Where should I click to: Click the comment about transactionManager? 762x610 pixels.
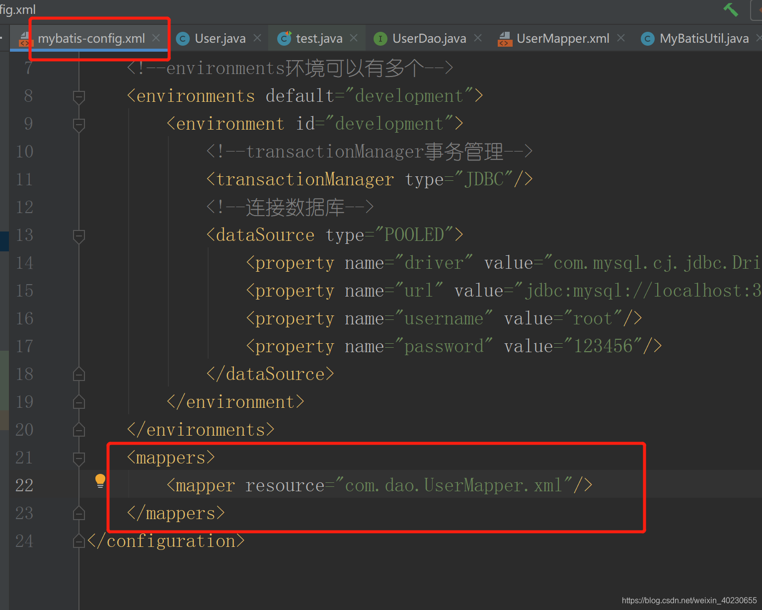[370, 152]
